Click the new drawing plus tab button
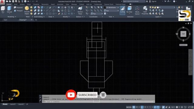Screen dimensions: 194x109 [x=36, y=20]
